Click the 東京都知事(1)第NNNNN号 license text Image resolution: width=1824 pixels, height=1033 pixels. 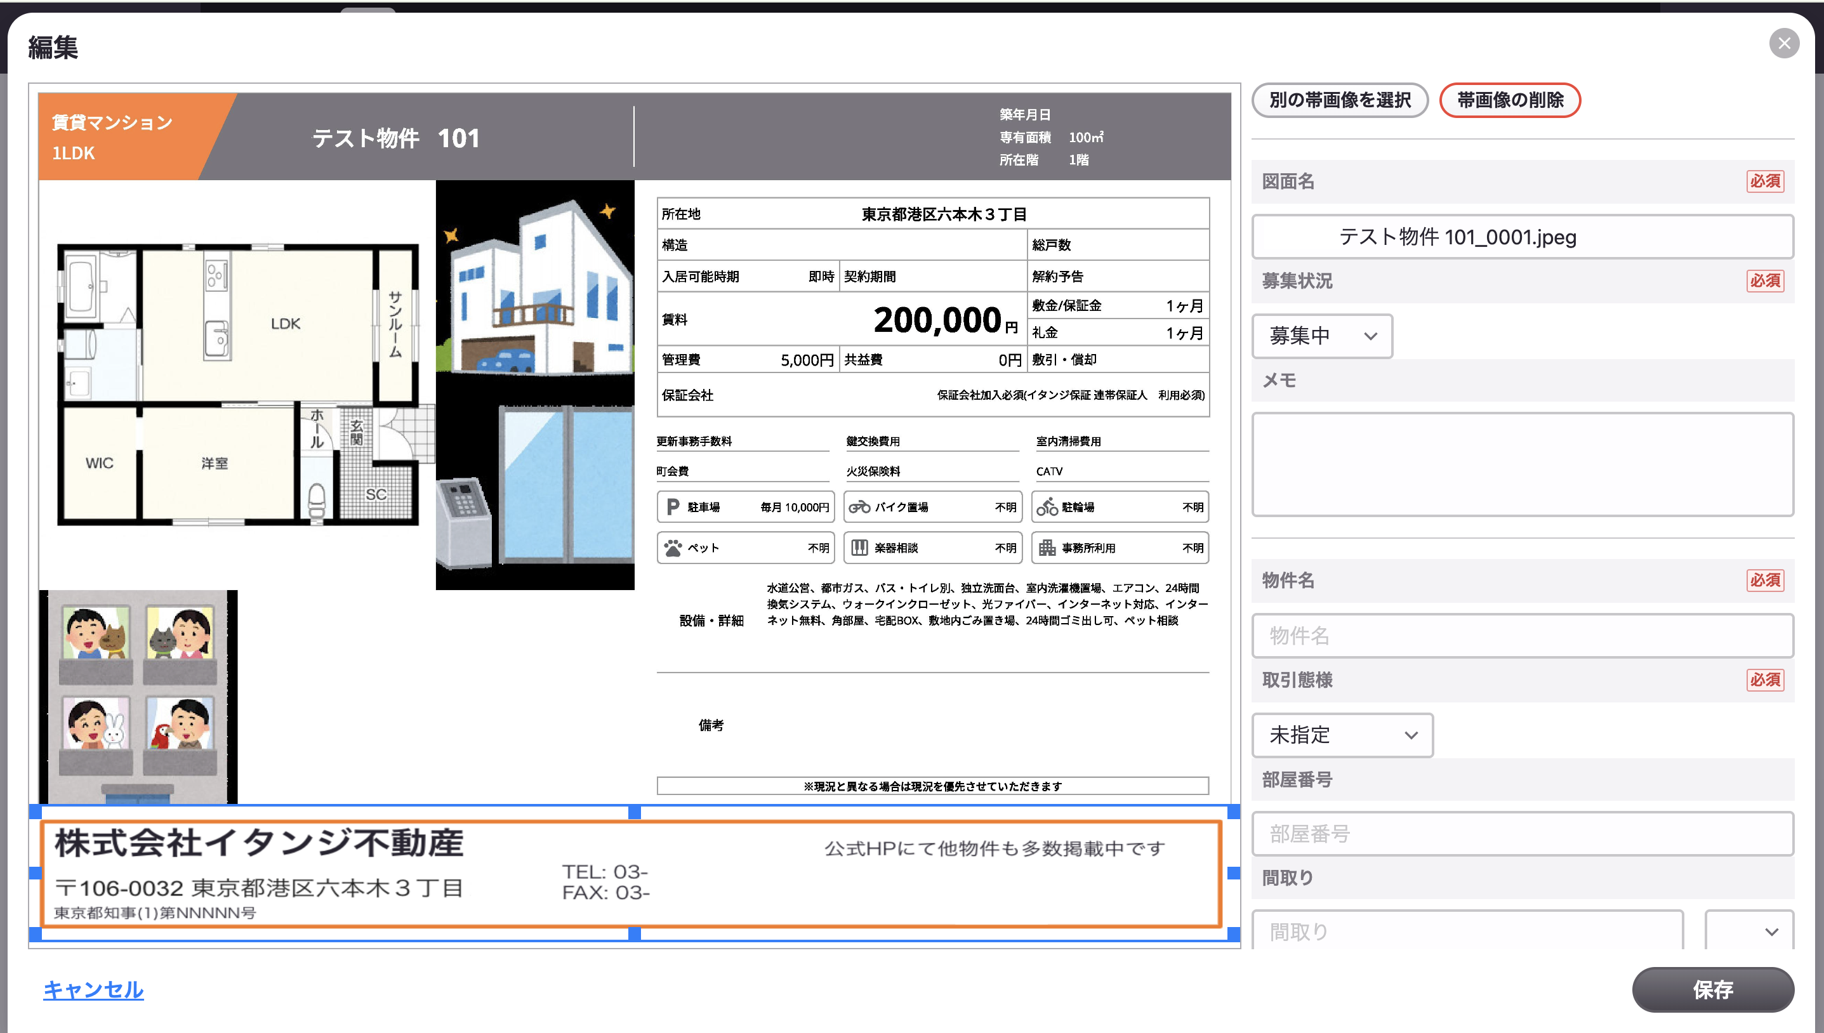tap(155, 912)
